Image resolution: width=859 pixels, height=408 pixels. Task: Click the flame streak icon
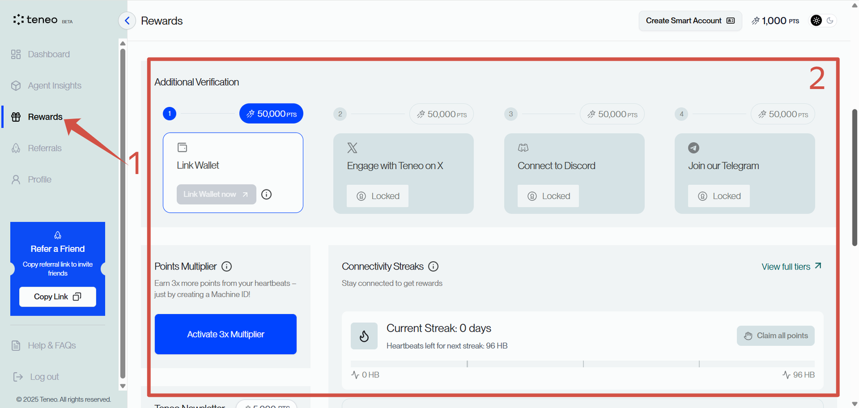point(364,336)
